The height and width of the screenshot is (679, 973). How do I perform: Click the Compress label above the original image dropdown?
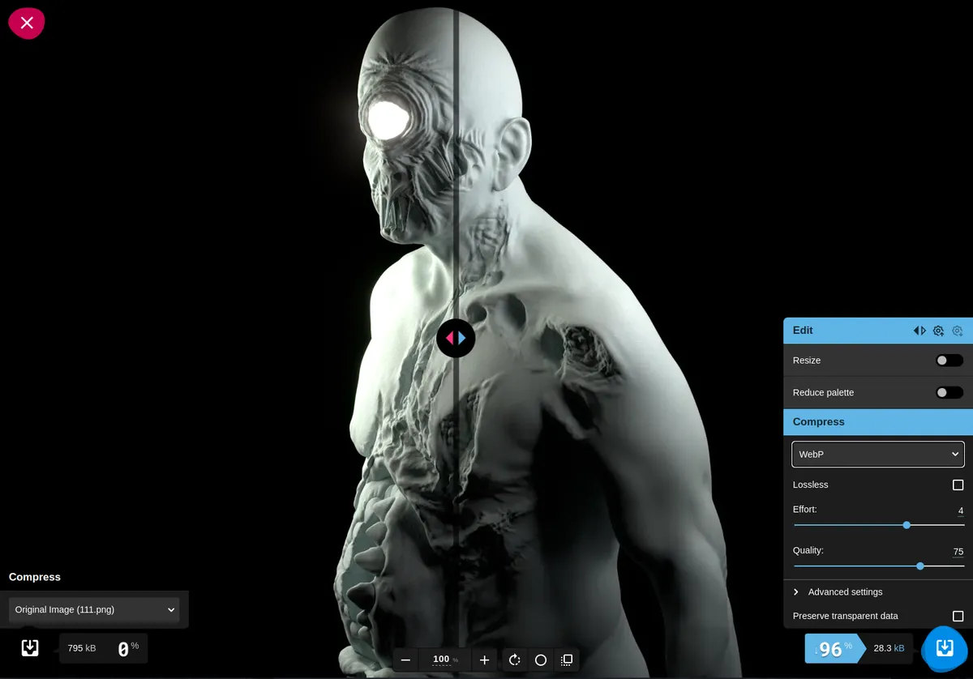(x=35, y=577)
